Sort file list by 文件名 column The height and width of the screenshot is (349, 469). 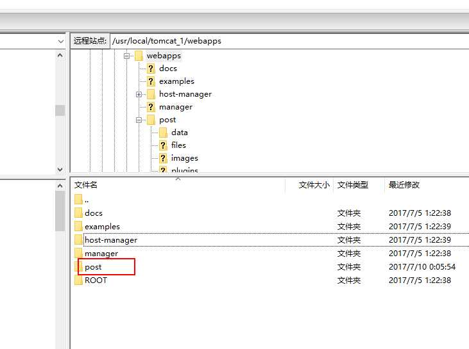coord(179,185)
